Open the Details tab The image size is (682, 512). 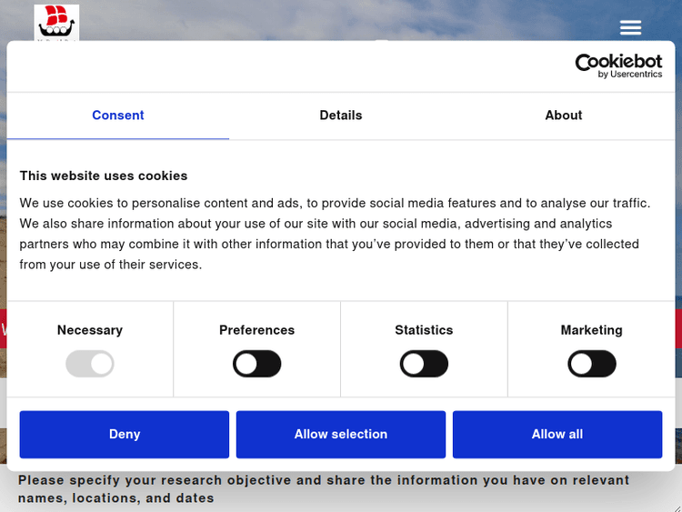point(341,115)
